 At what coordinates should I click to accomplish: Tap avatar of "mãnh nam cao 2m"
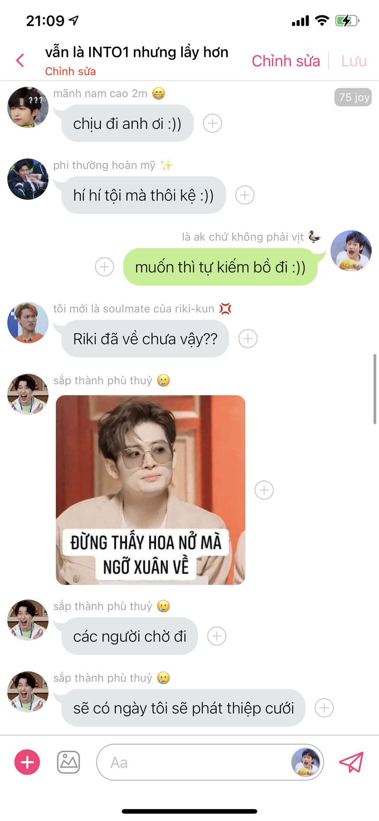click(x=28, y=107)
